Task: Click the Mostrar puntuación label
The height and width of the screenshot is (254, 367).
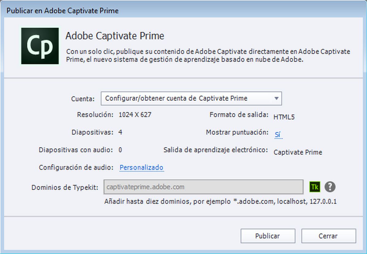Action: click(x=237, y=133)
